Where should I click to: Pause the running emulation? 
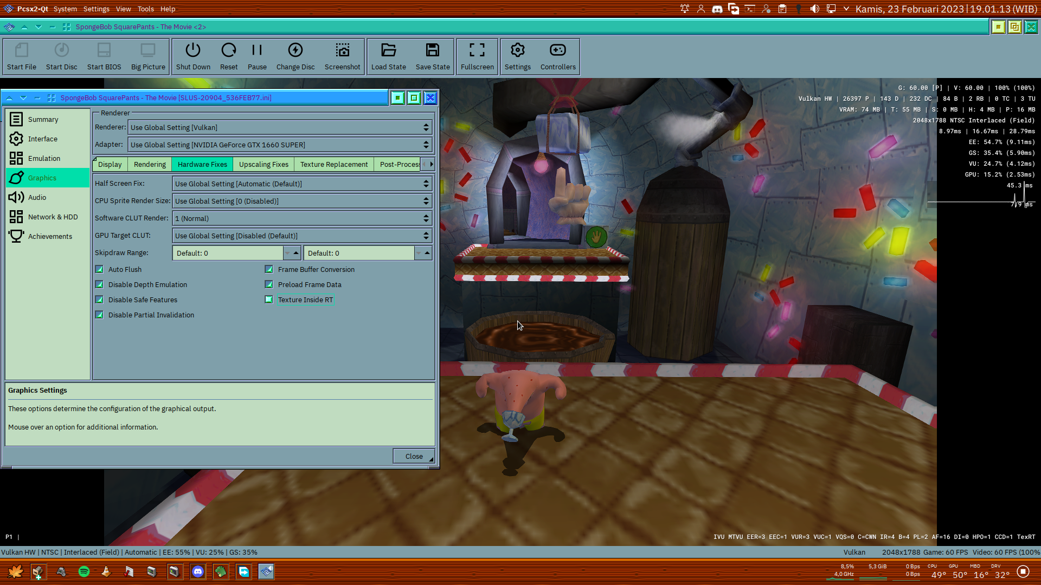(x=256, y=56)
